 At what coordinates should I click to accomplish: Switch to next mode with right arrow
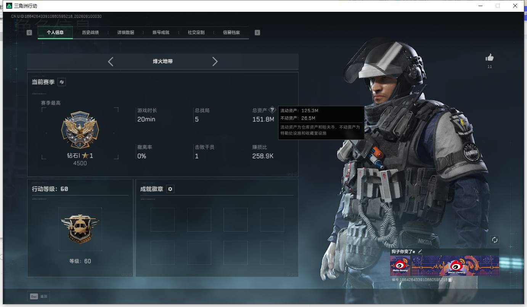point(215,62)
